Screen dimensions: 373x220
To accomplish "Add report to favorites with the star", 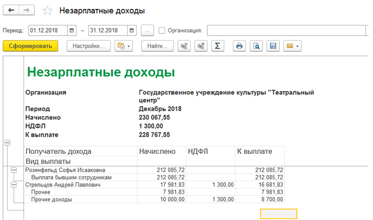I will (48, 11).
